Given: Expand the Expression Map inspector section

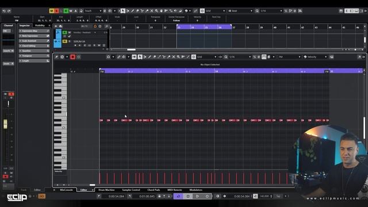Looking at the screenshot, I should [34, 31].
